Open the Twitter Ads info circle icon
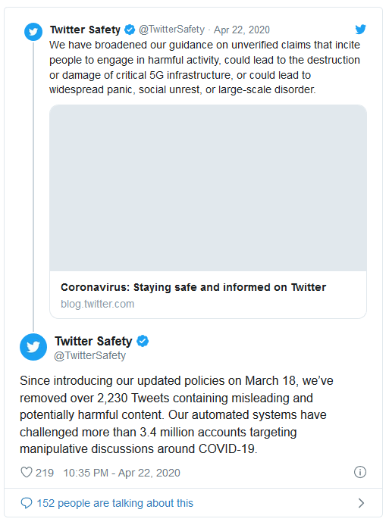 click(x=360, y=472)
